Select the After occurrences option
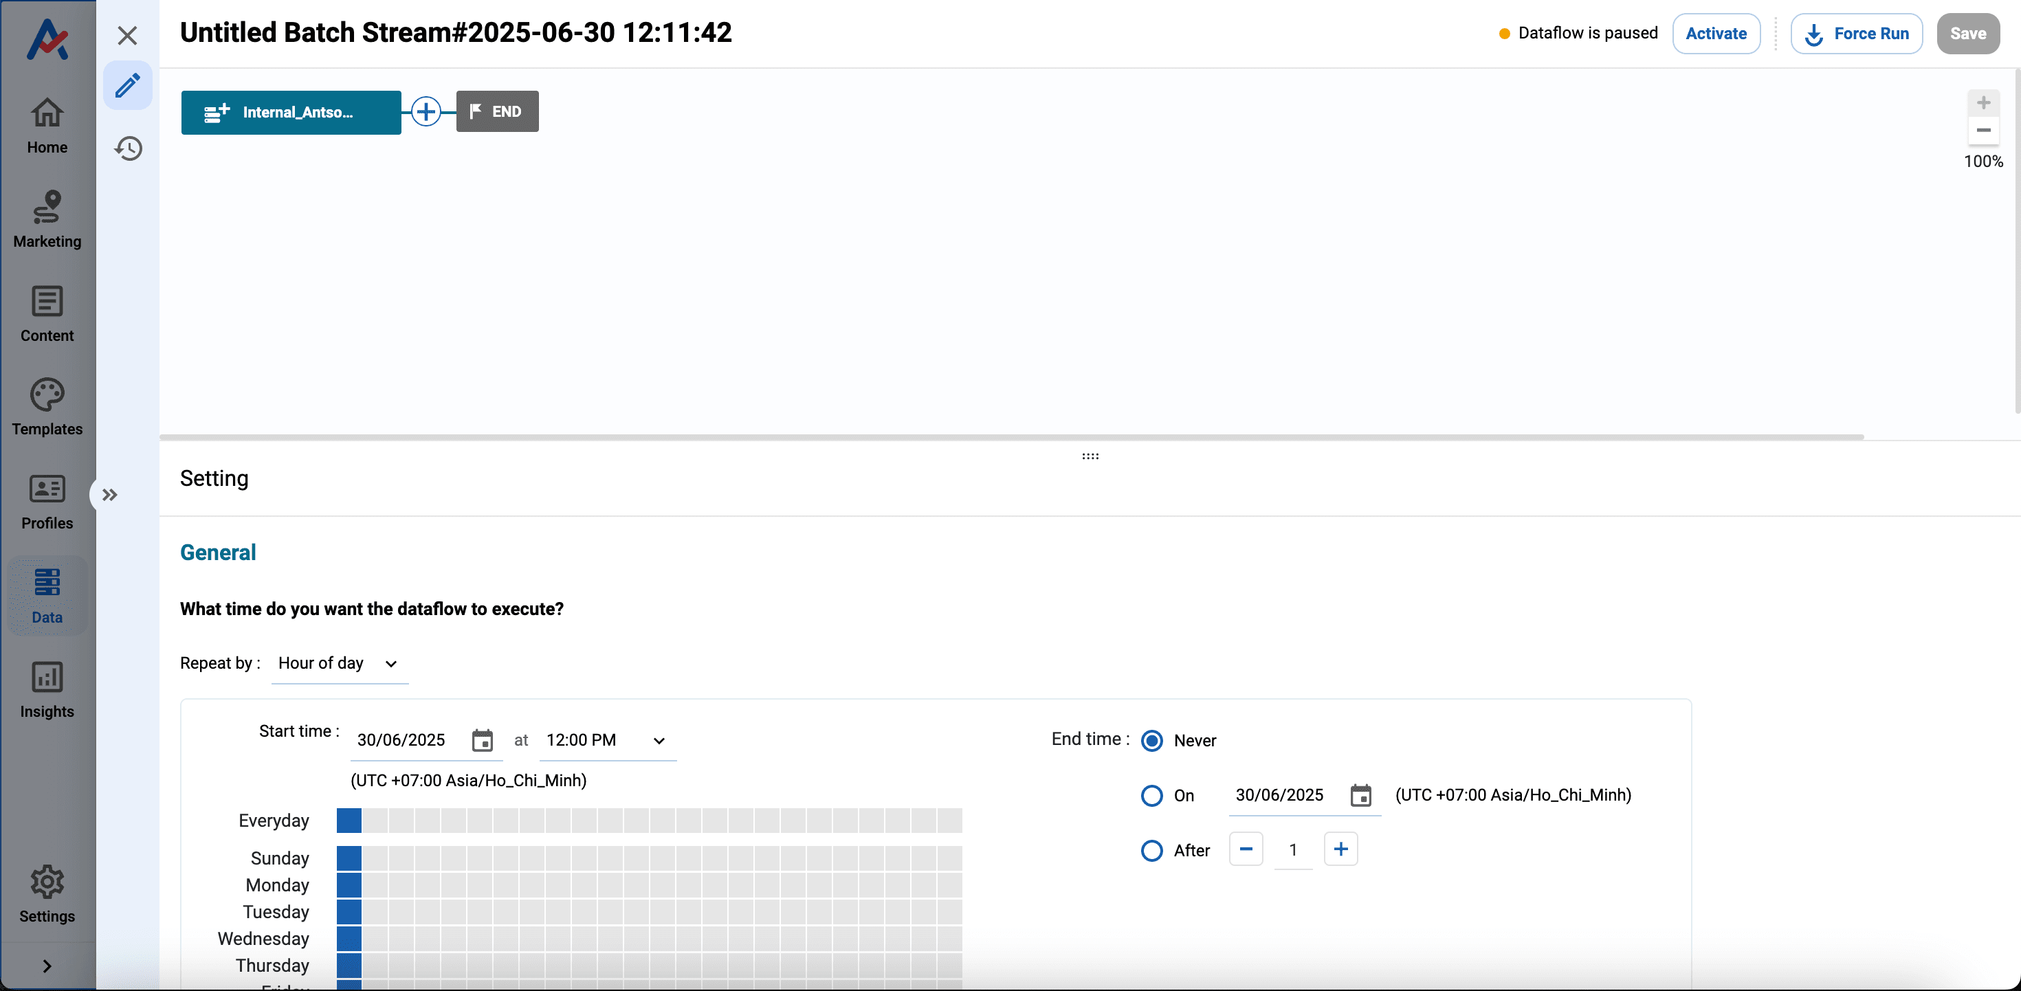Viewport: 2021px width, 991px height. (1151, 851)
